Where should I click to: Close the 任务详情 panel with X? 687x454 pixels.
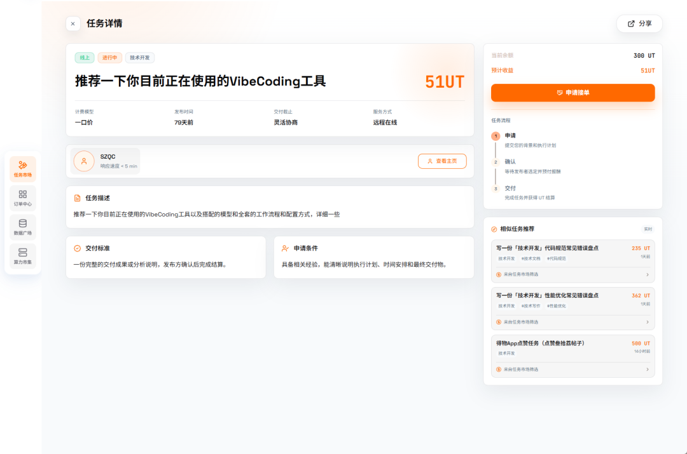click(73, 23)
